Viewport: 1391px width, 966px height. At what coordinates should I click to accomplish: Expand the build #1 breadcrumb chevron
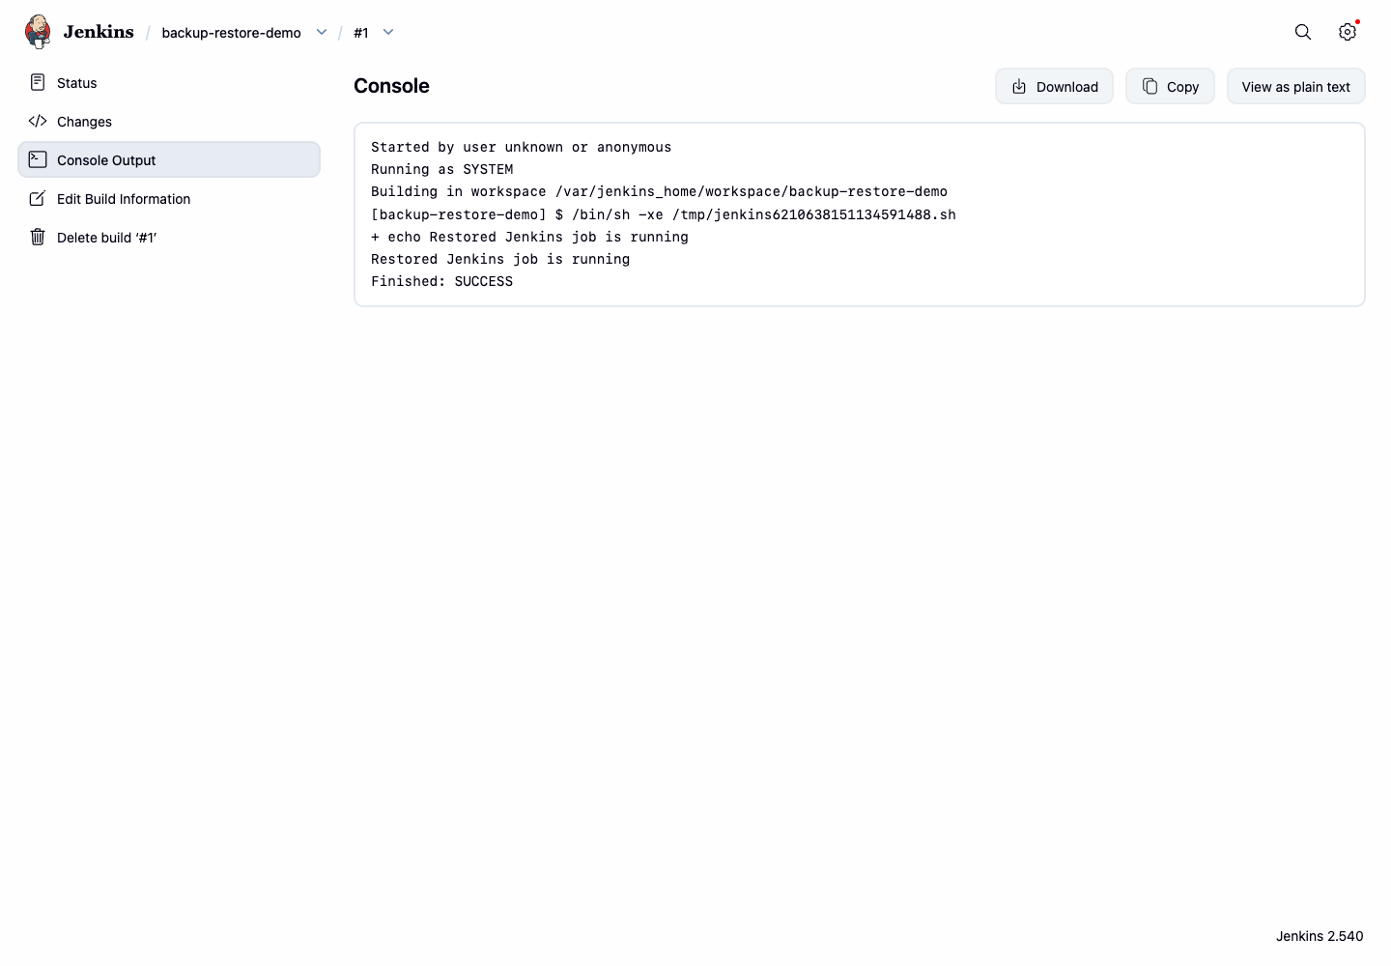coord(388,32)
